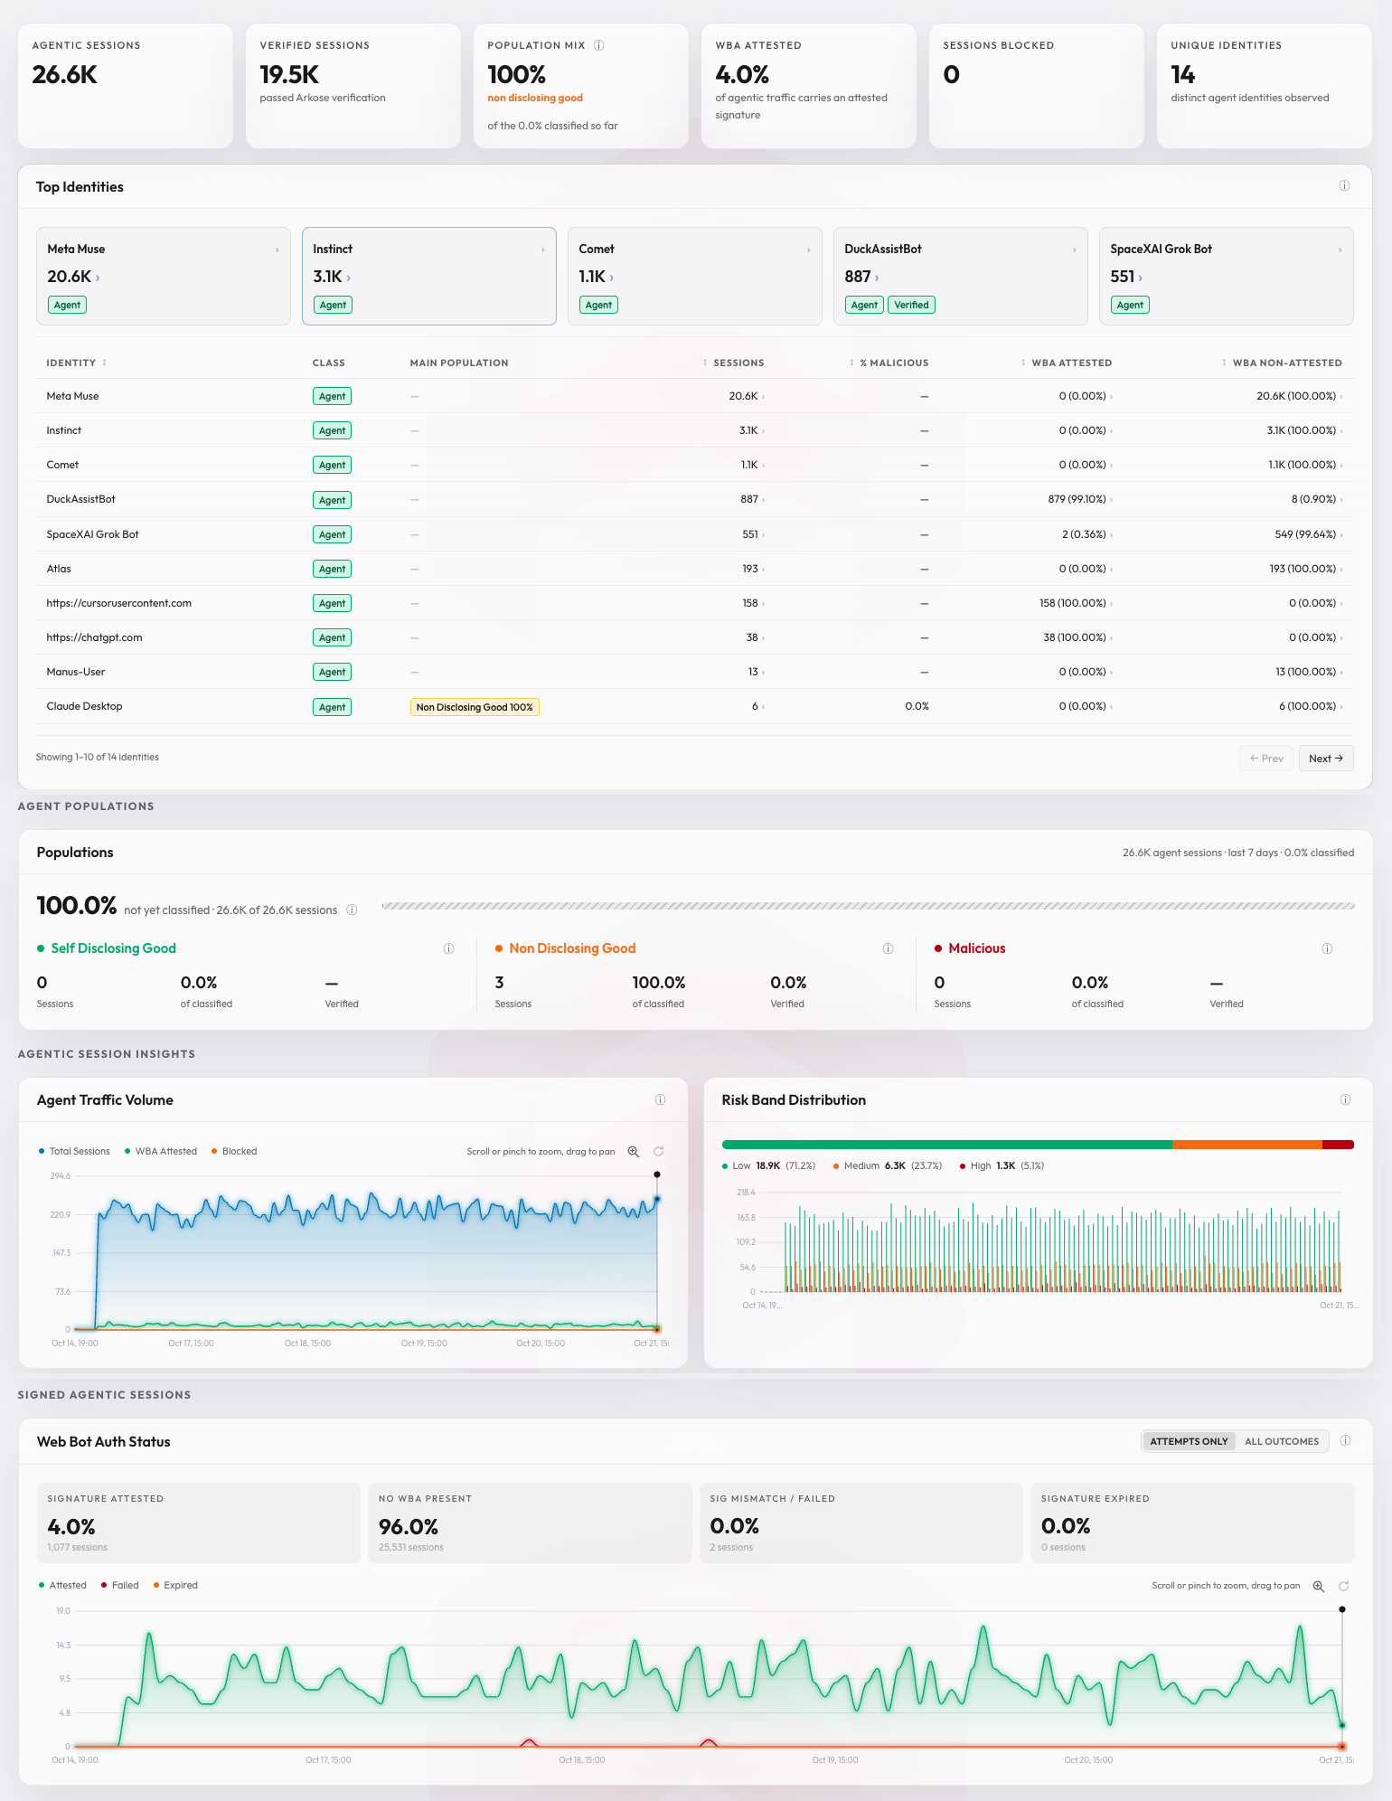The image size is (1392, 1801).
Task: Open the Self Disclosing Good info icon
Action: tap(448, 948)
